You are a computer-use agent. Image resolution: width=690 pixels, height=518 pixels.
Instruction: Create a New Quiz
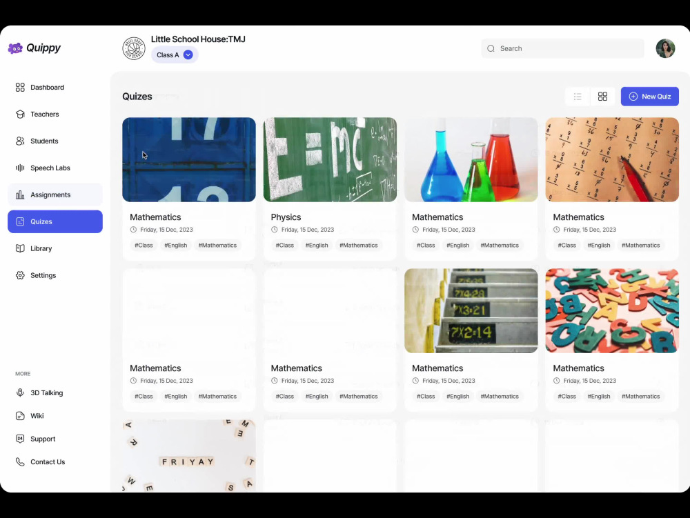pyautogui.click(x=650, y=97)
